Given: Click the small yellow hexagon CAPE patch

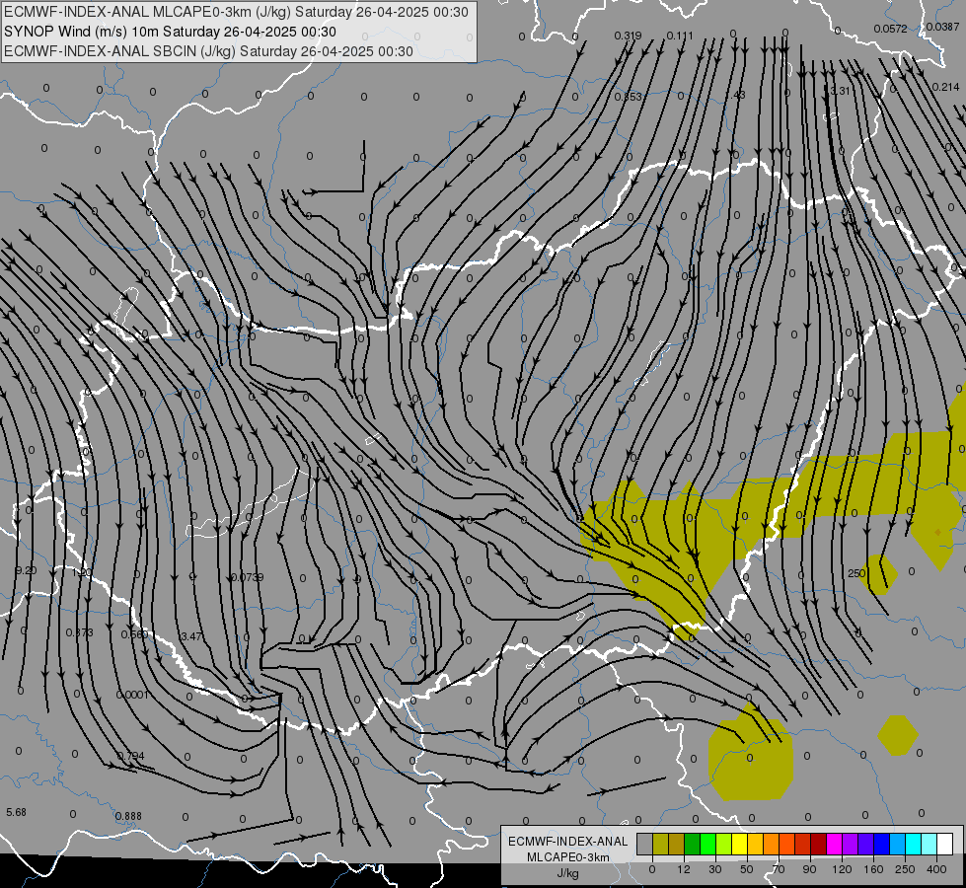Looking at the screenshot, I should click(x=898, y=735).
